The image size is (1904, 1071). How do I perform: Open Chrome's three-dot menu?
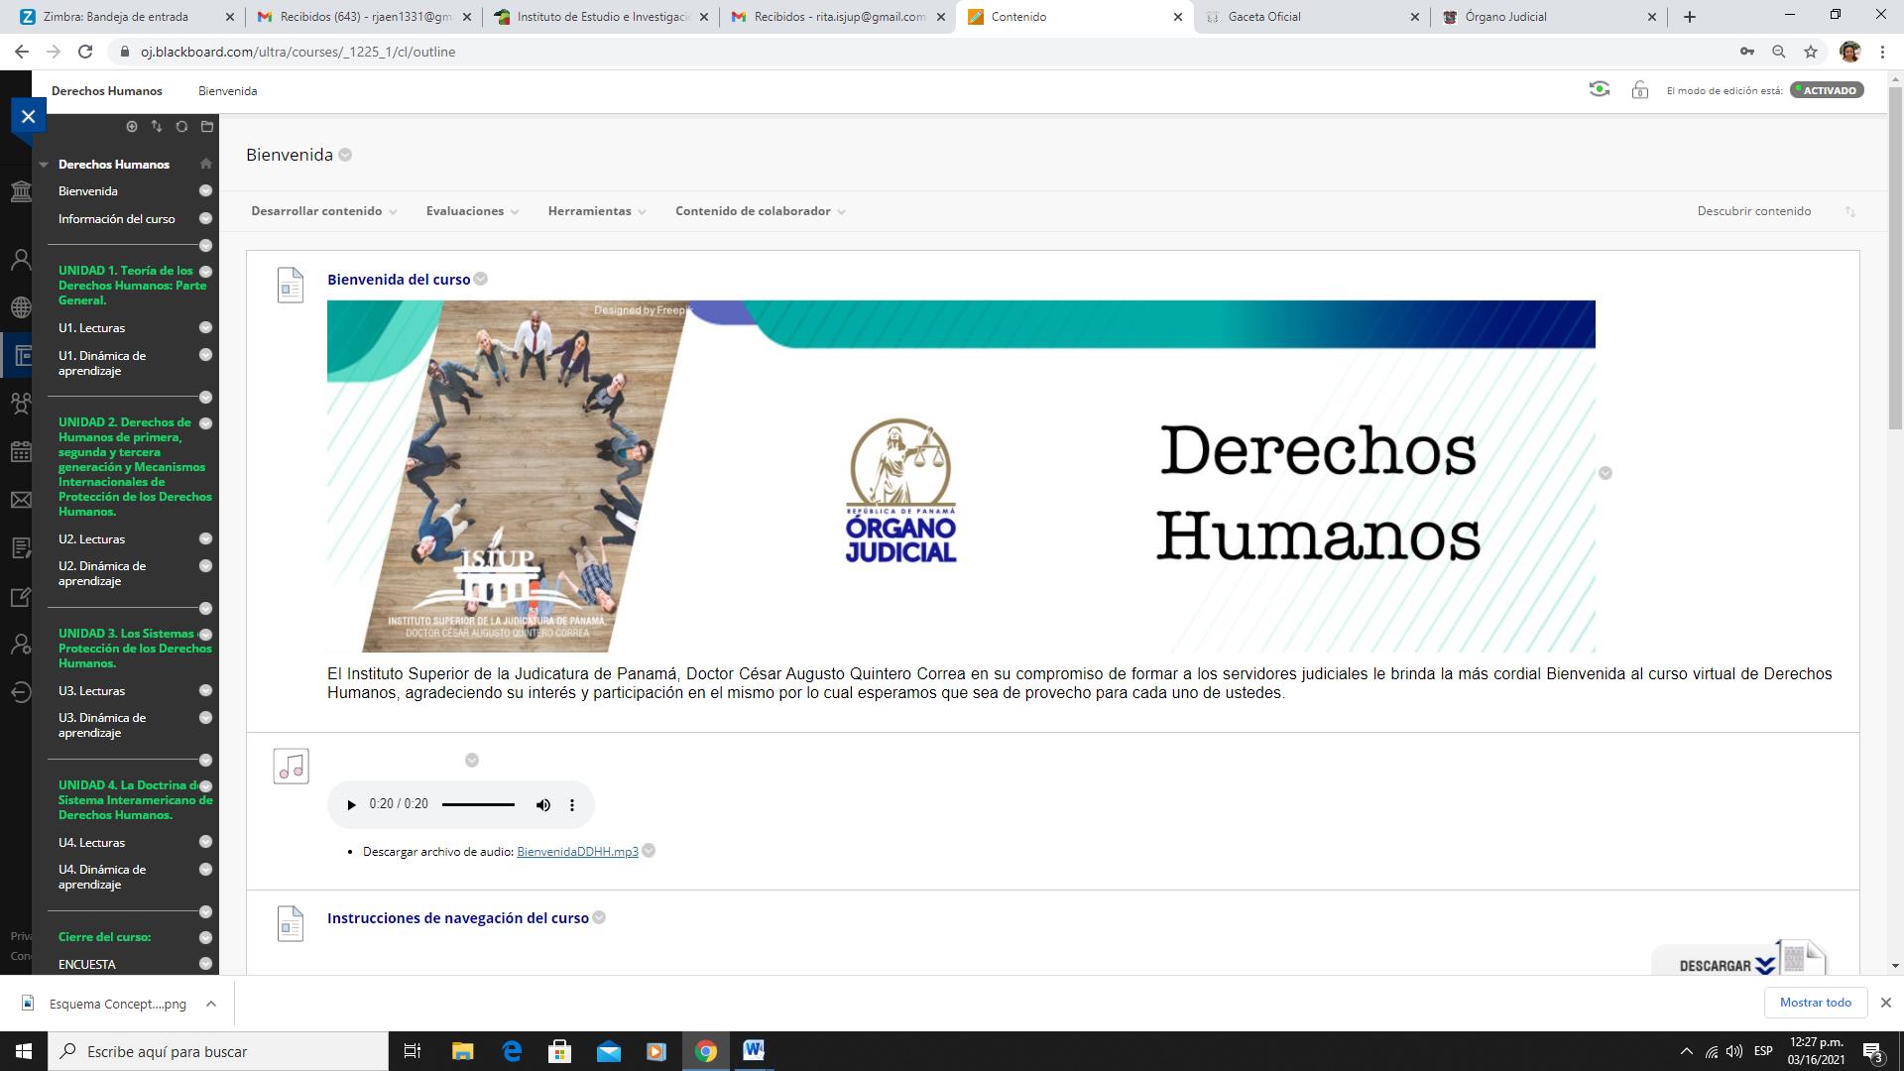1882,52
